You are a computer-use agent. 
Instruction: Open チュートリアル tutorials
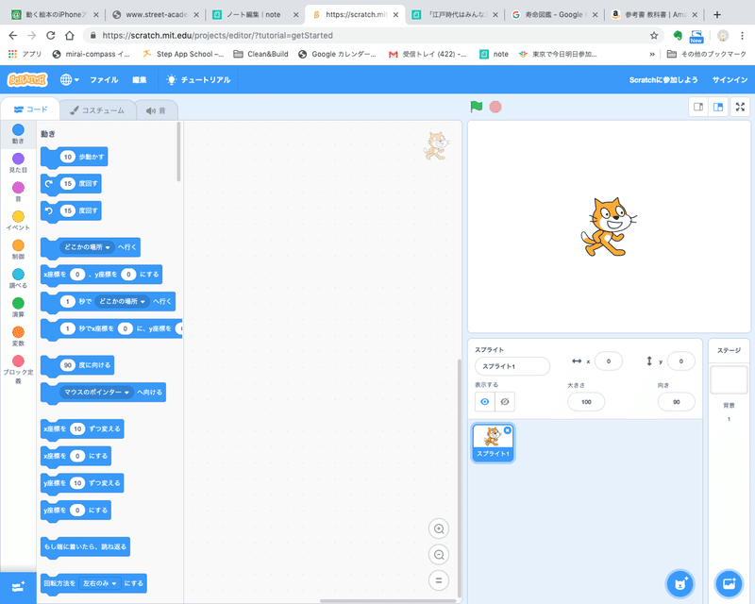click(x=198, y=80)
